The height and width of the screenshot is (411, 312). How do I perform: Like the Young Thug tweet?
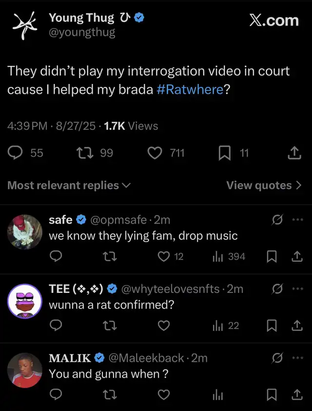(x=155, y=153)
